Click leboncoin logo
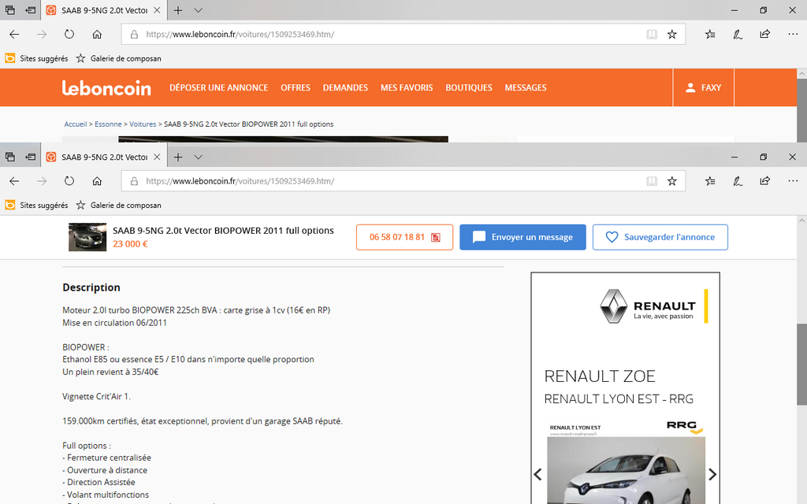 coord(106,87)
